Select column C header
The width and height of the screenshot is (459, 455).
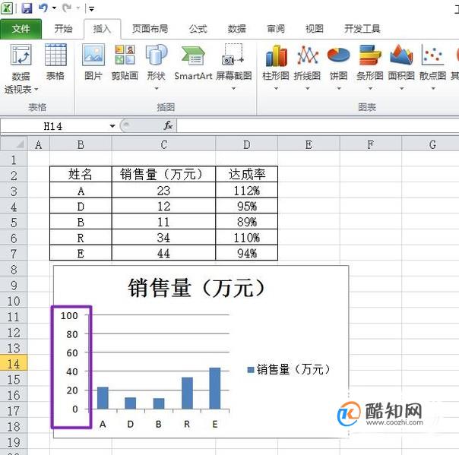[163, 144]
